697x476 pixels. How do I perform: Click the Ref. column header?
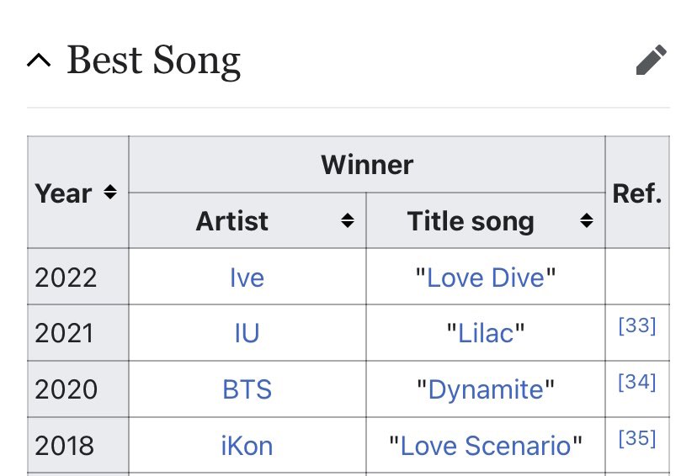coord(637,193)
